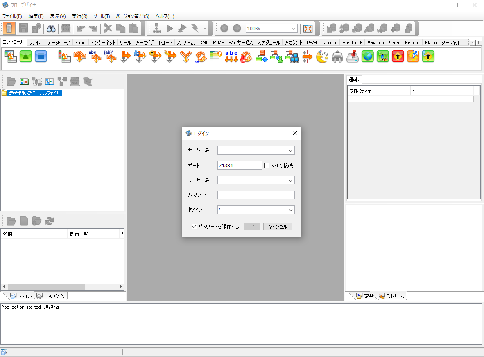Click the server connection icon in toolbar
484x357 pixels.
click(x=9, y=28)
